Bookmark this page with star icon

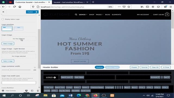[x=129, y=7]
